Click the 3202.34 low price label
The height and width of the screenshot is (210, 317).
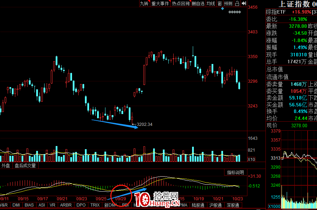pos(144,124)
